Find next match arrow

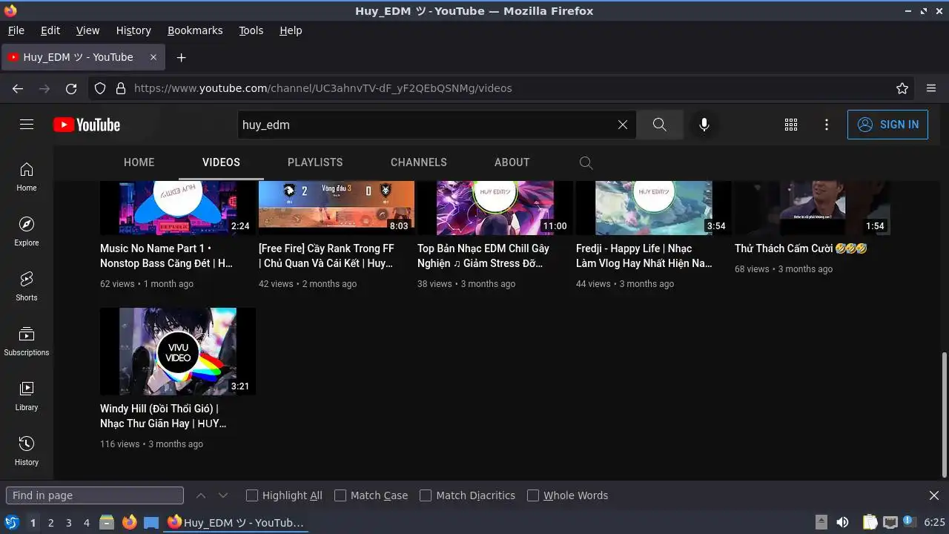[x=222, y=495]
